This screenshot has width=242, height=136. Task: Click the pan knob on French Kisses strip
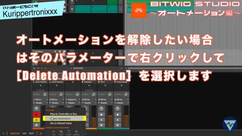118,109
